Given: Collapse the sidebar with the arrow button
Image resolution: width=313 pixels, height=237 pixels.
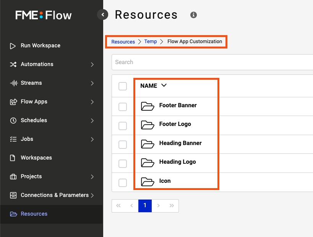Looking at the screenshot, I should 103,15.
